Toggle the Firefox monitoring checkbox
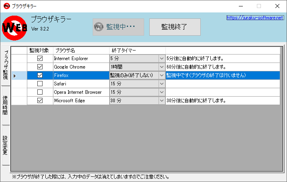 click(40, 75)
